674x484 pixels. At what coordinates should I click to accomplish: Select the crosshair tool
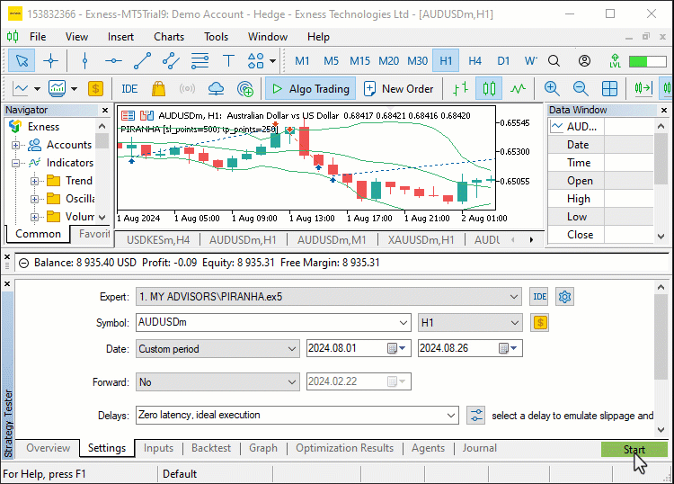tap(50, 60)
